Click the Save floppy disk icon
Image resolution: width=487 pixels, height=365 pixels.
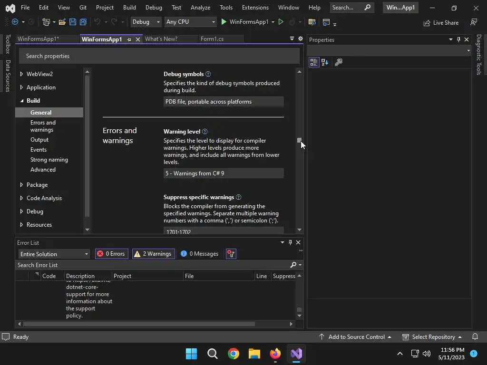pos(73,22)
